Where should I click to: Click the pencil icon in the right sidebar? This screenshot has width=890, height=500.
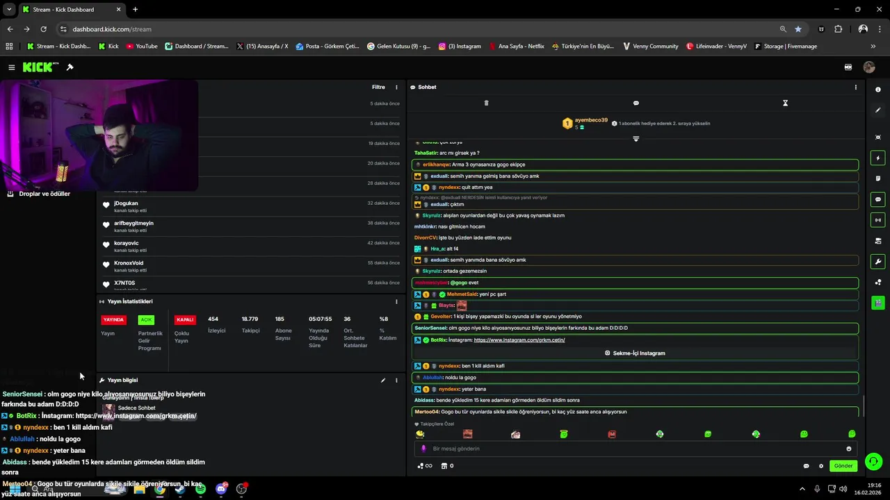[x=878, y=110]
